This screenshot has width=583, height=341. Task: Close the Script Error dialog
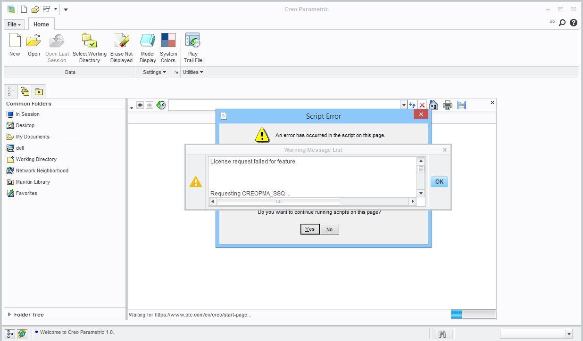(421, 114)
